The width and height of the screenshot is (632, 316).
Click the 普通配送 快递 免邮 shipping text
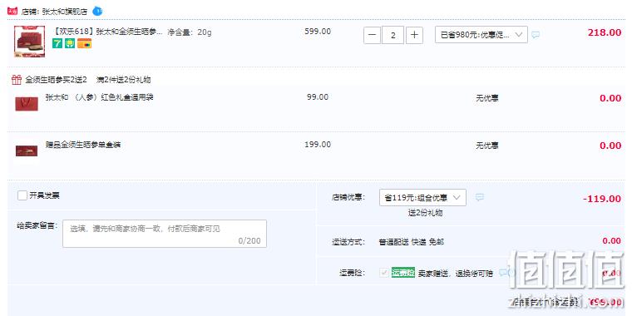tap(412, 242)
